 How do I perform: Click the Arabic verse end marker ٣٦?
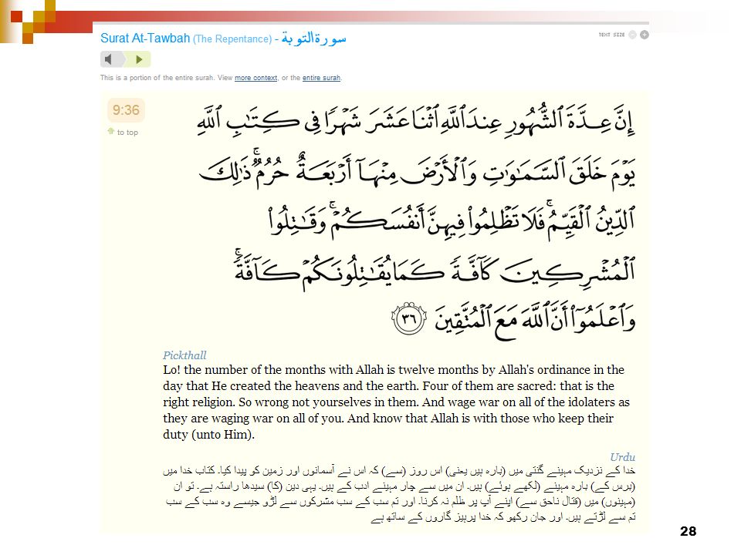(409, 319)
